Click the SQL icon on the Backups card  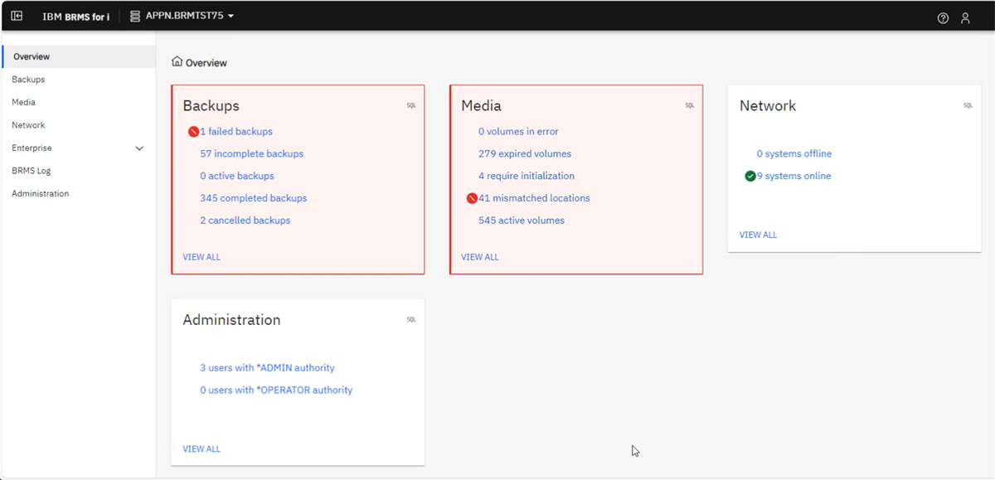[410, 105]
